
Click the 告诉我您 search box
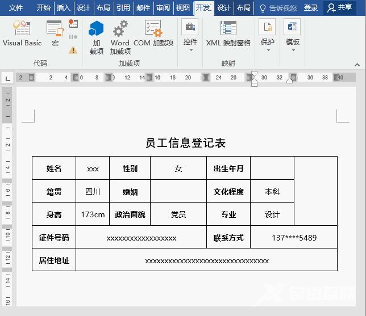coord(278,8)
